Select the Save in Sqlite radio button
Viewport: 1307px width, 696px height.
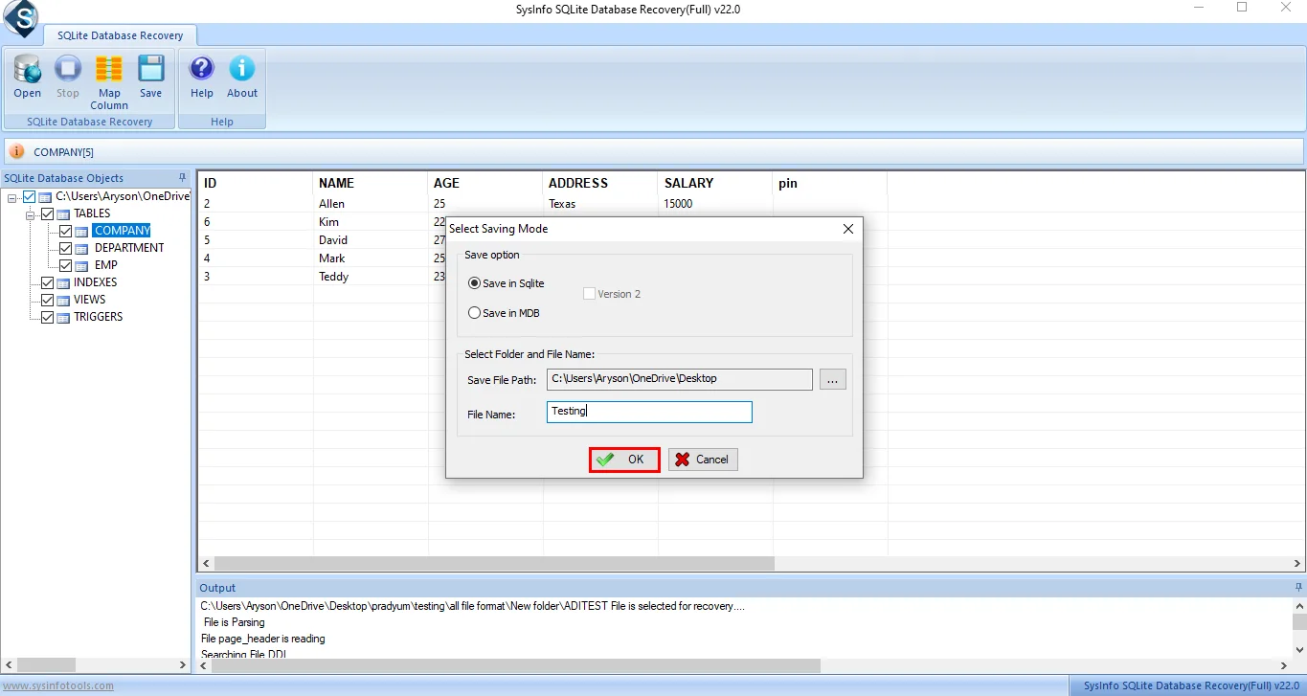pyautogui.click(x=474, y=283)
